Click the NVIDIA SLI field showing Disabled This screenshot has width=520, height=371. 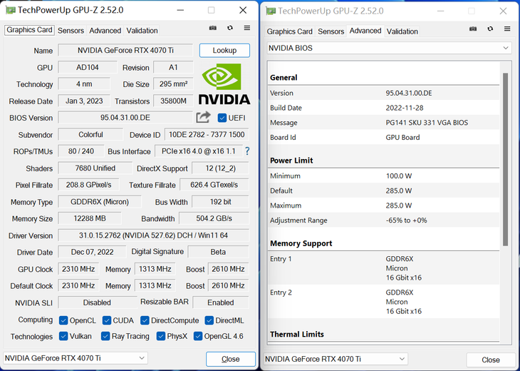coord(97,303)
